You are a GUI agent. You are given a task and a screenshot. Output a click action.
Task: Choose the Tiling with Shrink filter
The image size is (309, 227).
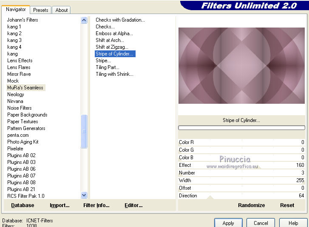114,74
